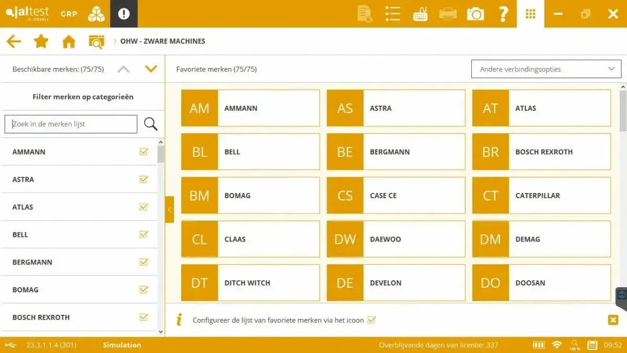Collapse the brands list with the up chevron
Viewport: 627px width, 353px height.
point(123,69)
